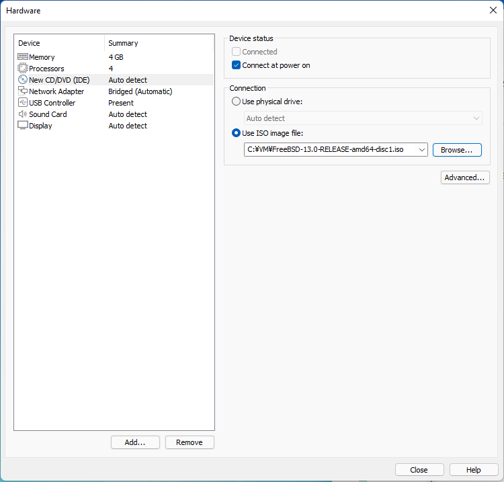The height and width of the screenshot is (482, 504).
Task: Click the Display monitor icon
Action: coord(22,125)
